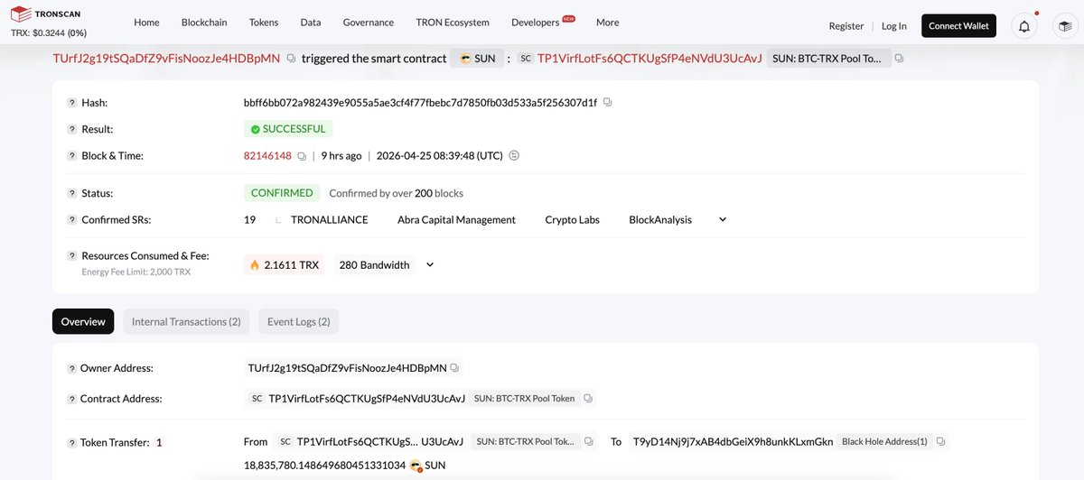This screenshot has width=1084, height=480.
Task: Click the help icon beside Hash
Action: (71, 103)
